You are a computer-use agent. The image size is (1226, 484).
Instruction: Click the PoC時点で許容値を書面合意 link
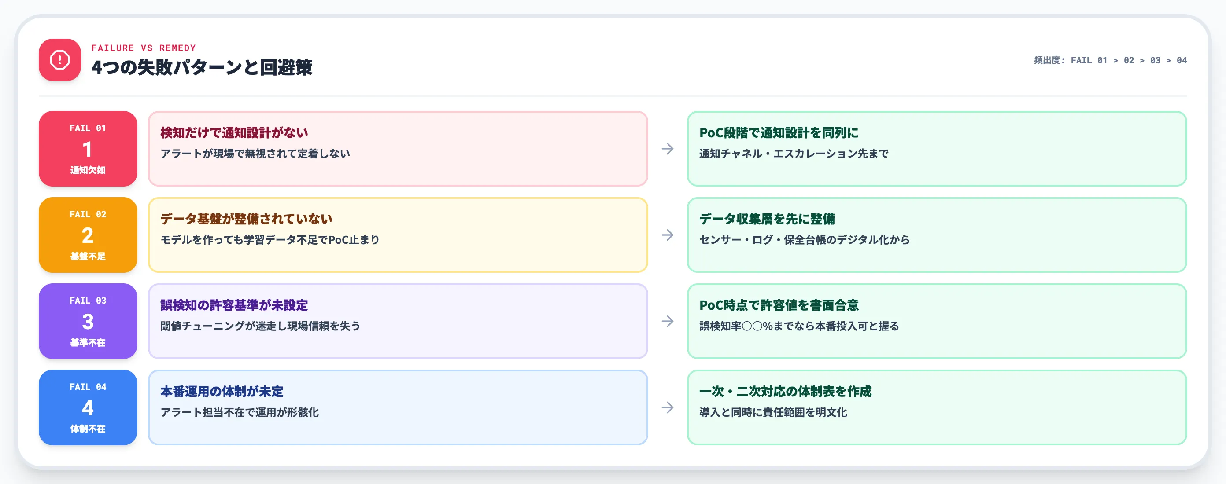(779, 306)
